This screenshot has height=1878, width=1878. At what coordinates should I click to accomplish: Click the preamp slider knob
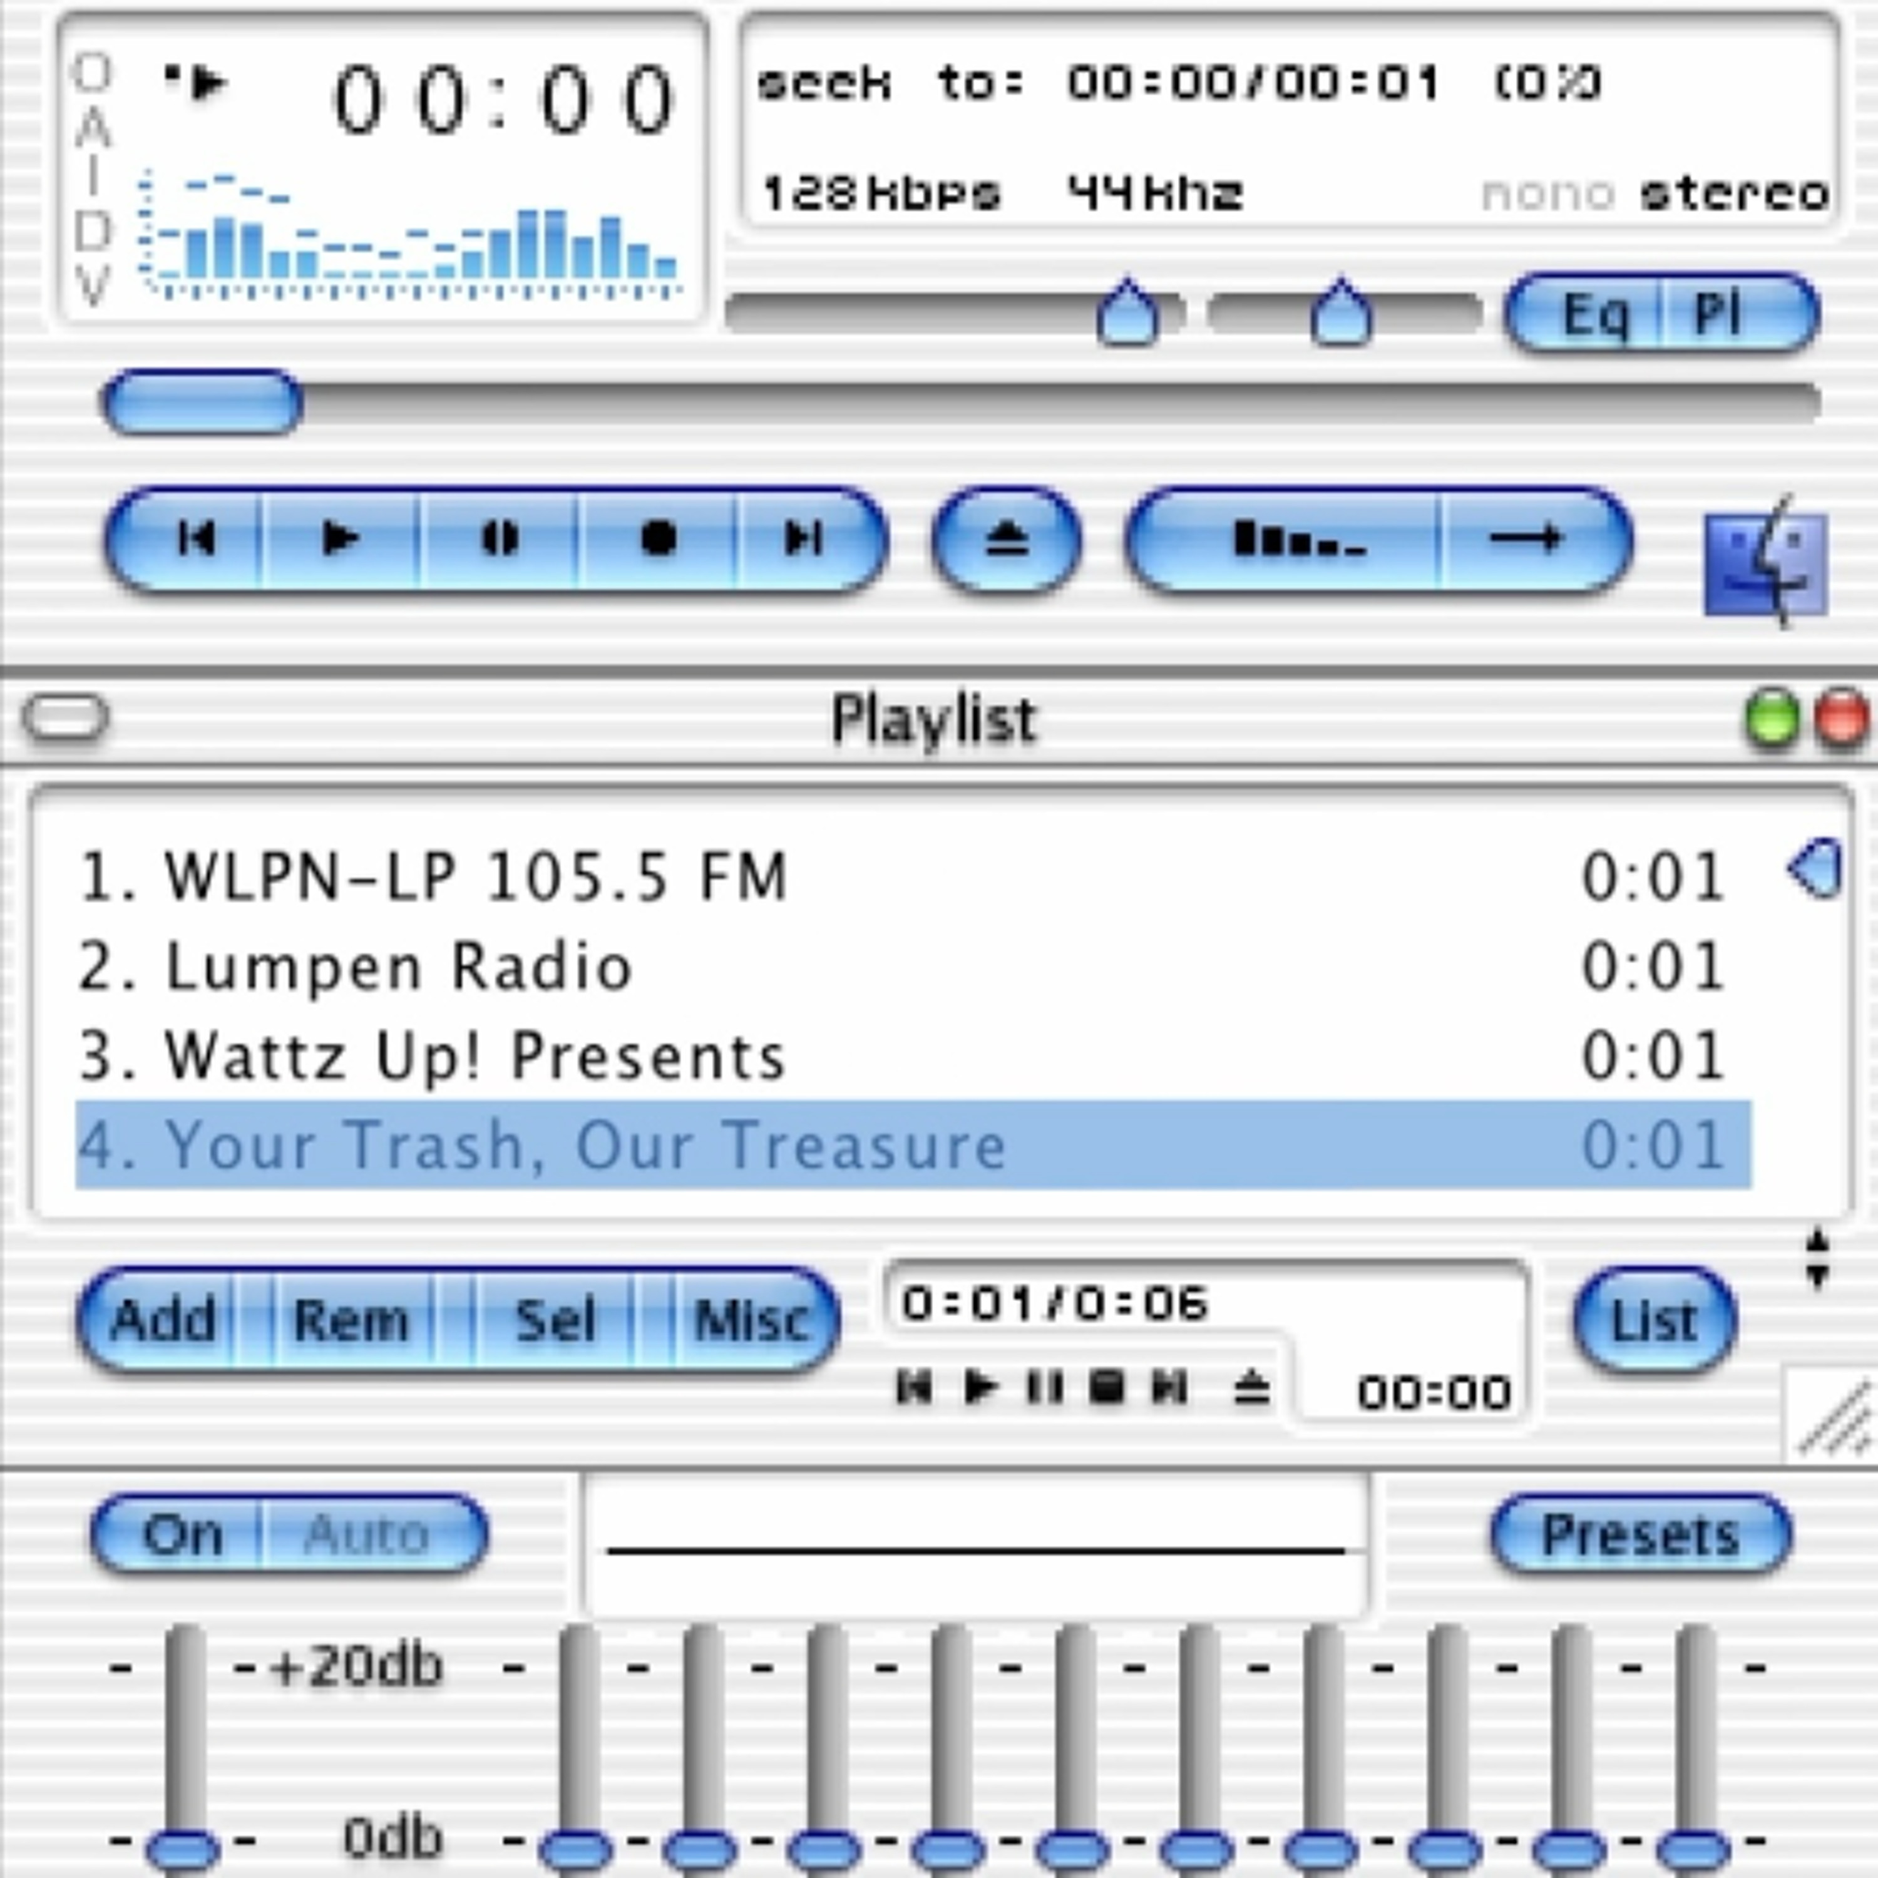pos(183,1850)
